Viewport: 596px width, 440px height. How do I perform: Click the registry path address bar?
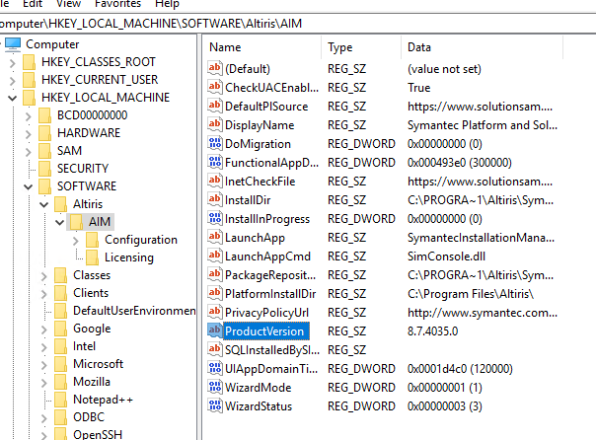point(298,24)
